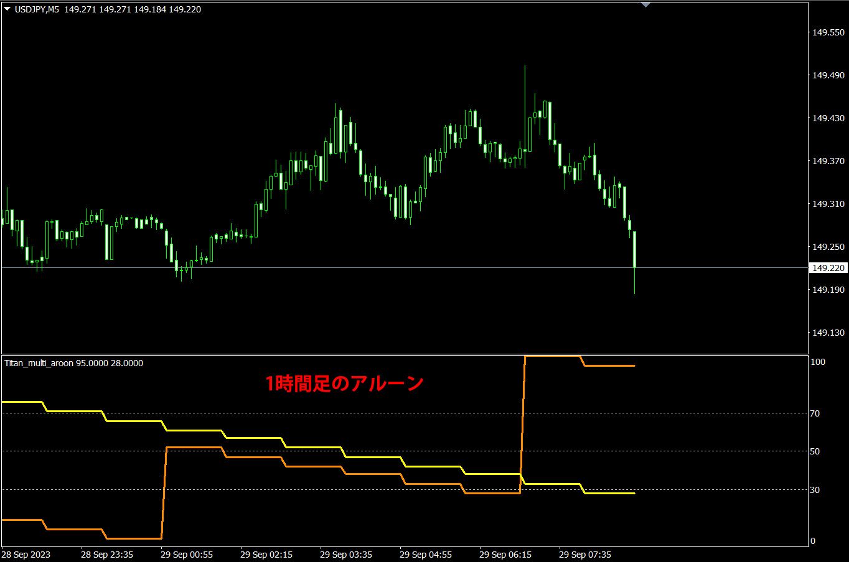Click the latest candle at chart's right edge
The width and height of the screenshot is (849, 562).
[x=634, y=249]
